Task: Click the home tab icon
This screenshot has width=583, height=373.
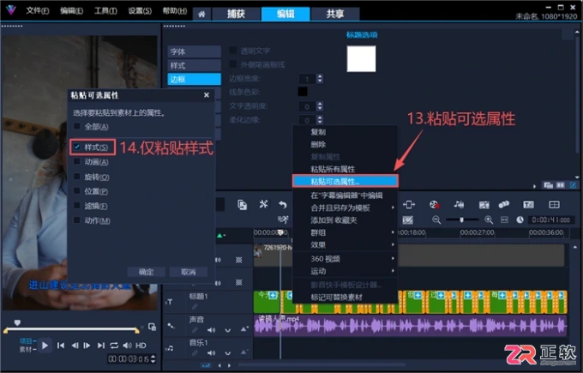Action: [x=201, y=15]
